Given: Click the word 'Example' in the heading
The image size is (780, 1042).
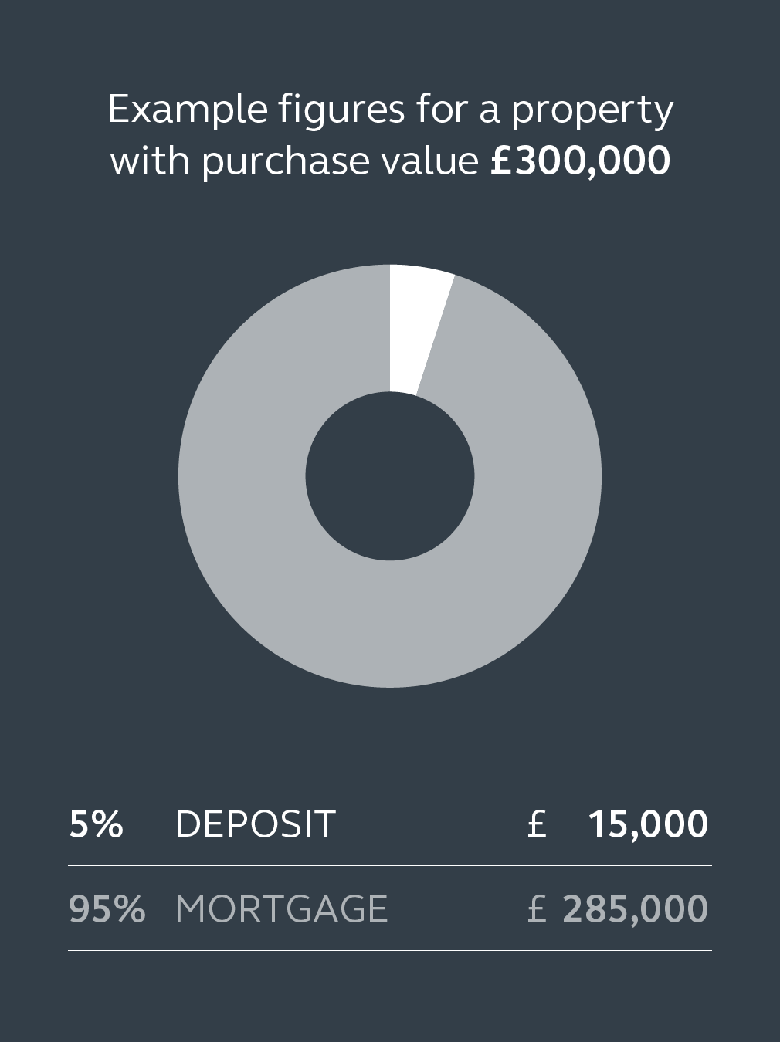Looking at the screenshot, I should 188,110.
